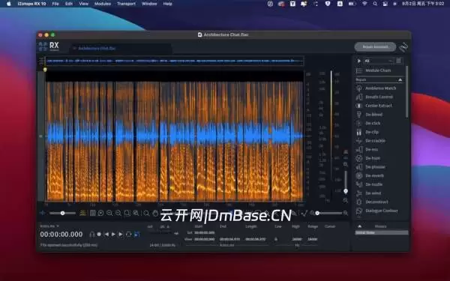Click the yellow playhead marker
Screen dimensions: 450x281
pyautogui.click(x=45, y=70)
